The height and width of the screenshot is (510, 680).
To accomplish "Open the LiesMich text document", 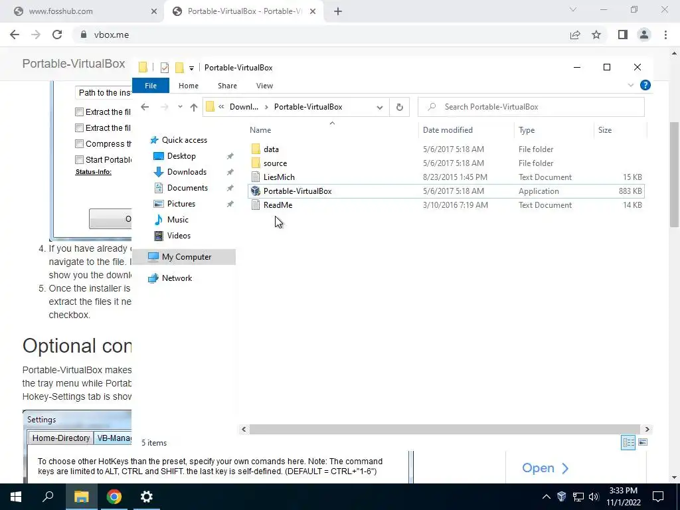I will pyautogui.click(x=278, y=177).
